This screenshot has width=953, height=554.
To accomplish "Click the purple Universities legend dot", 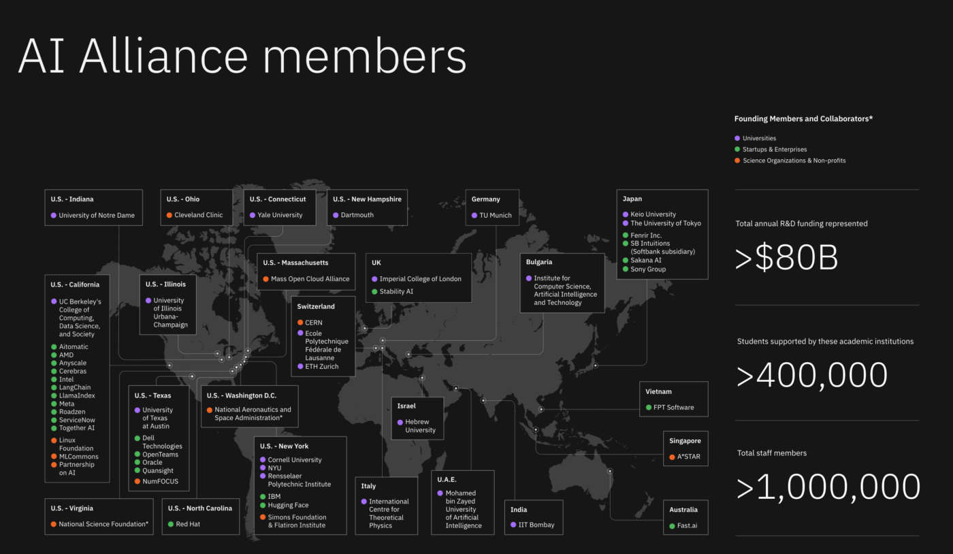I will click(737, 138).
